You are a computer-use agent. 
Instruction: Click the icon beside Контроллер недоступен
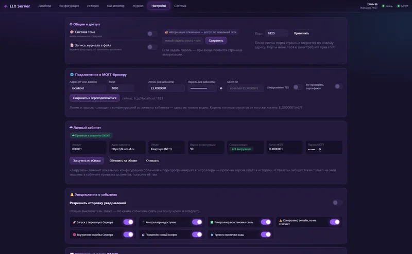coord(143,222)
